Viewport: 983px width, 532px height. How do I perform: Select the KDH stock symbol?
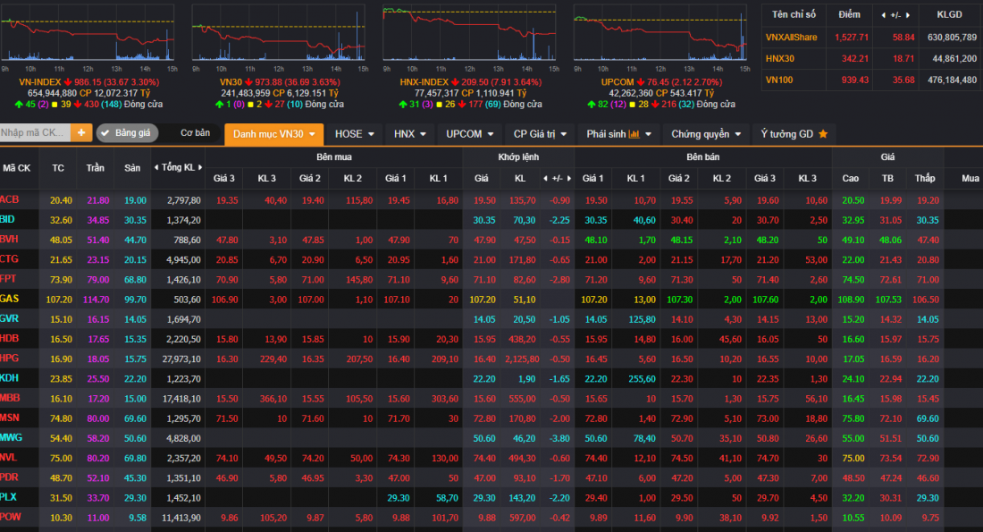click(10, 378)
